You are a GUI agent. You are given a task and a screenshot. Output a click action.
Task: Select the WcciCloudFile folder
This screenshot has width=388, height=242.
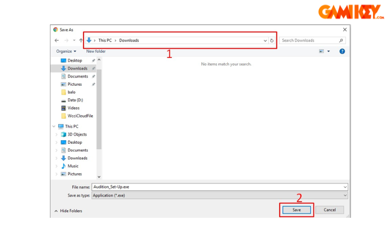[80, 116]
